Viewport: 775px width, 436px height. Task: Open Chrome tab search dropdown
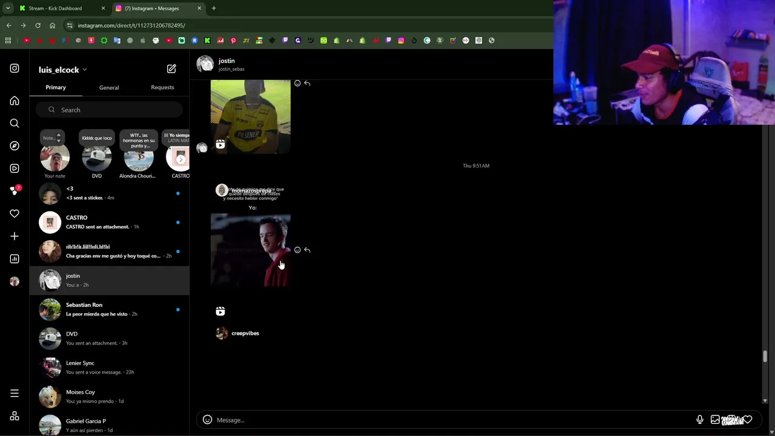tap(7, 8)
